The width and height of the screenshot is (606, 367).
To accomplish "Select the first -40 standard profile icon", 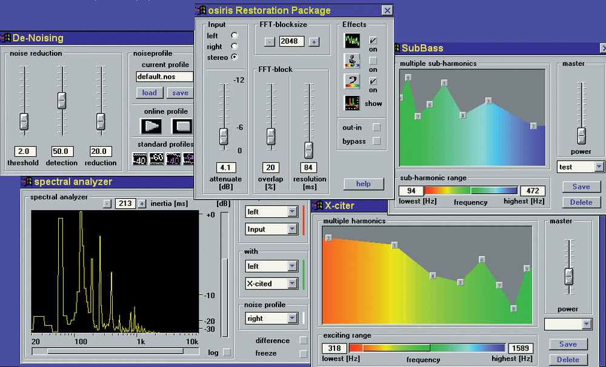I will [x=140, y=159].
